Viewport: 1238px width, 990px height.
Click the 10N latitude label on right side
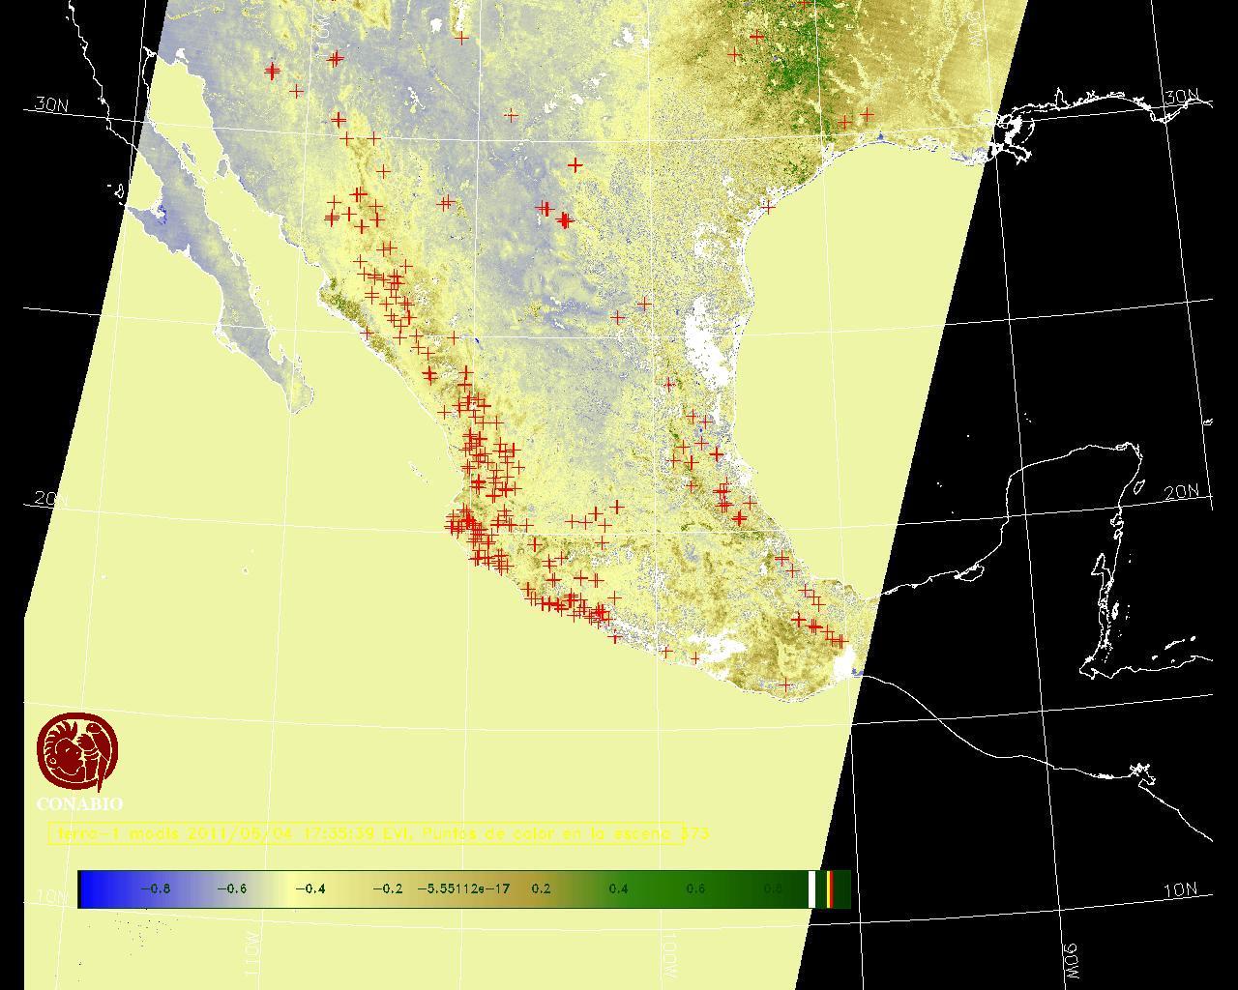pos(1180,890)
